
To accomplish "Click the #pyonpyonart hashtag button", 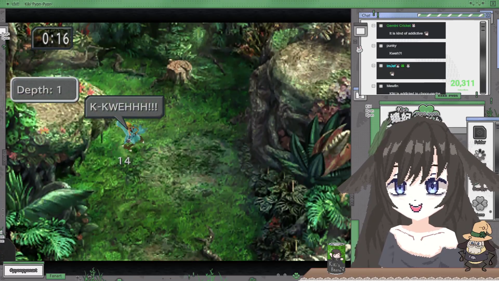I will (24, 270).
